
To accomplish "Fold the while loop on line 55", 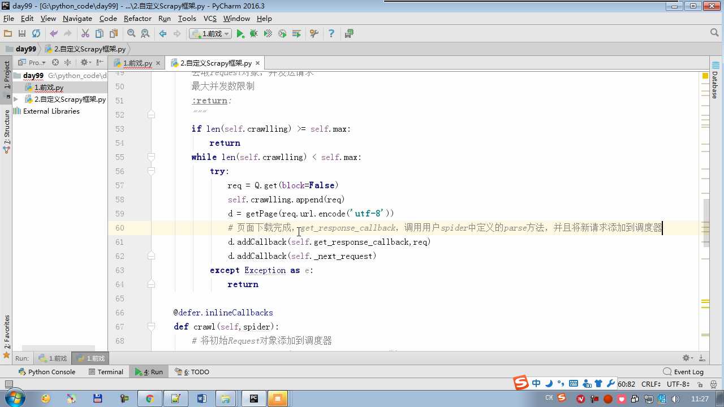I will click(x=151, y=157).
